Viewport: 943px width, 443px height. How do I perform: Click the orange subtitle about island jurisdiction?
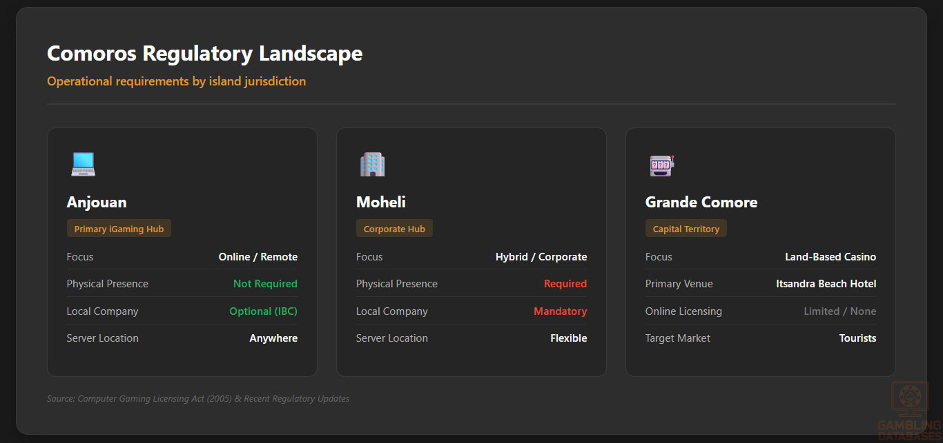(x=176, y=81)
